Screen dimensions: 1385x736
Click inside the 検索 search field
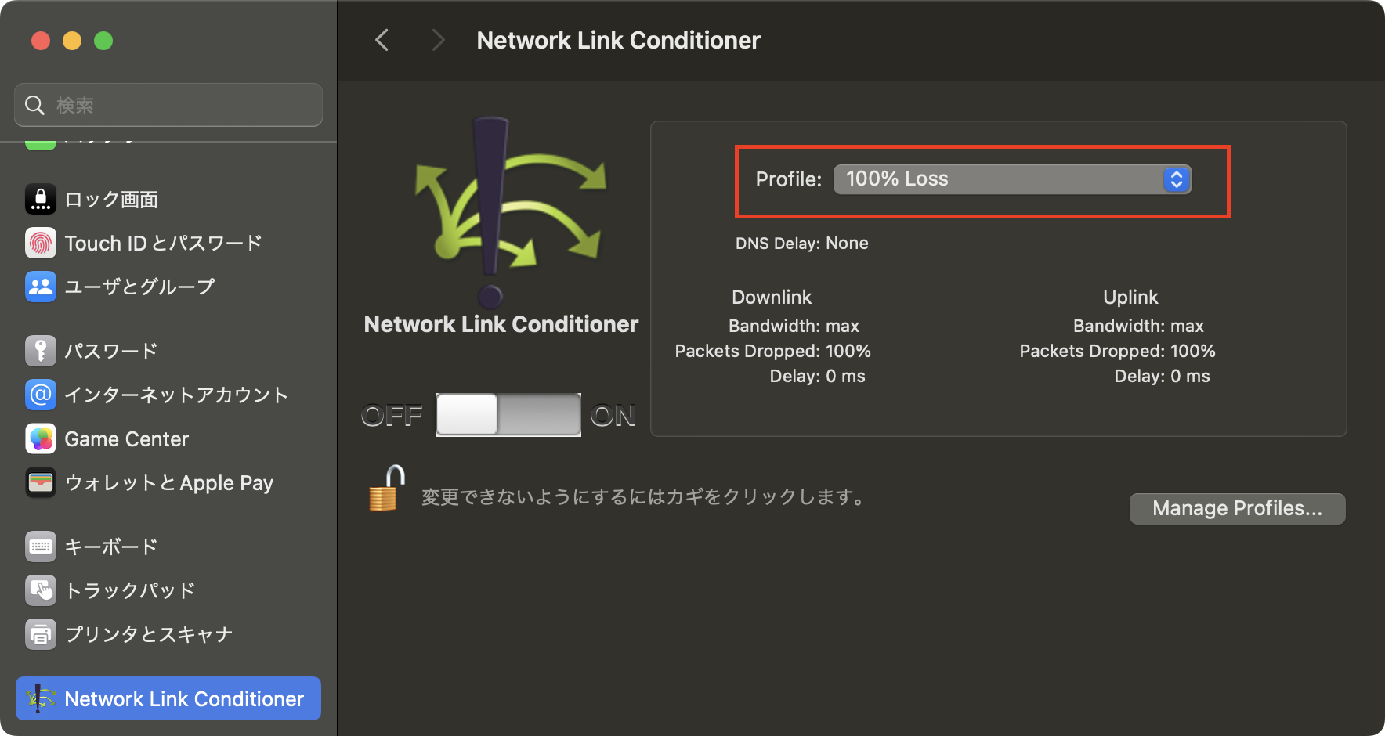(x=168, y=104)
